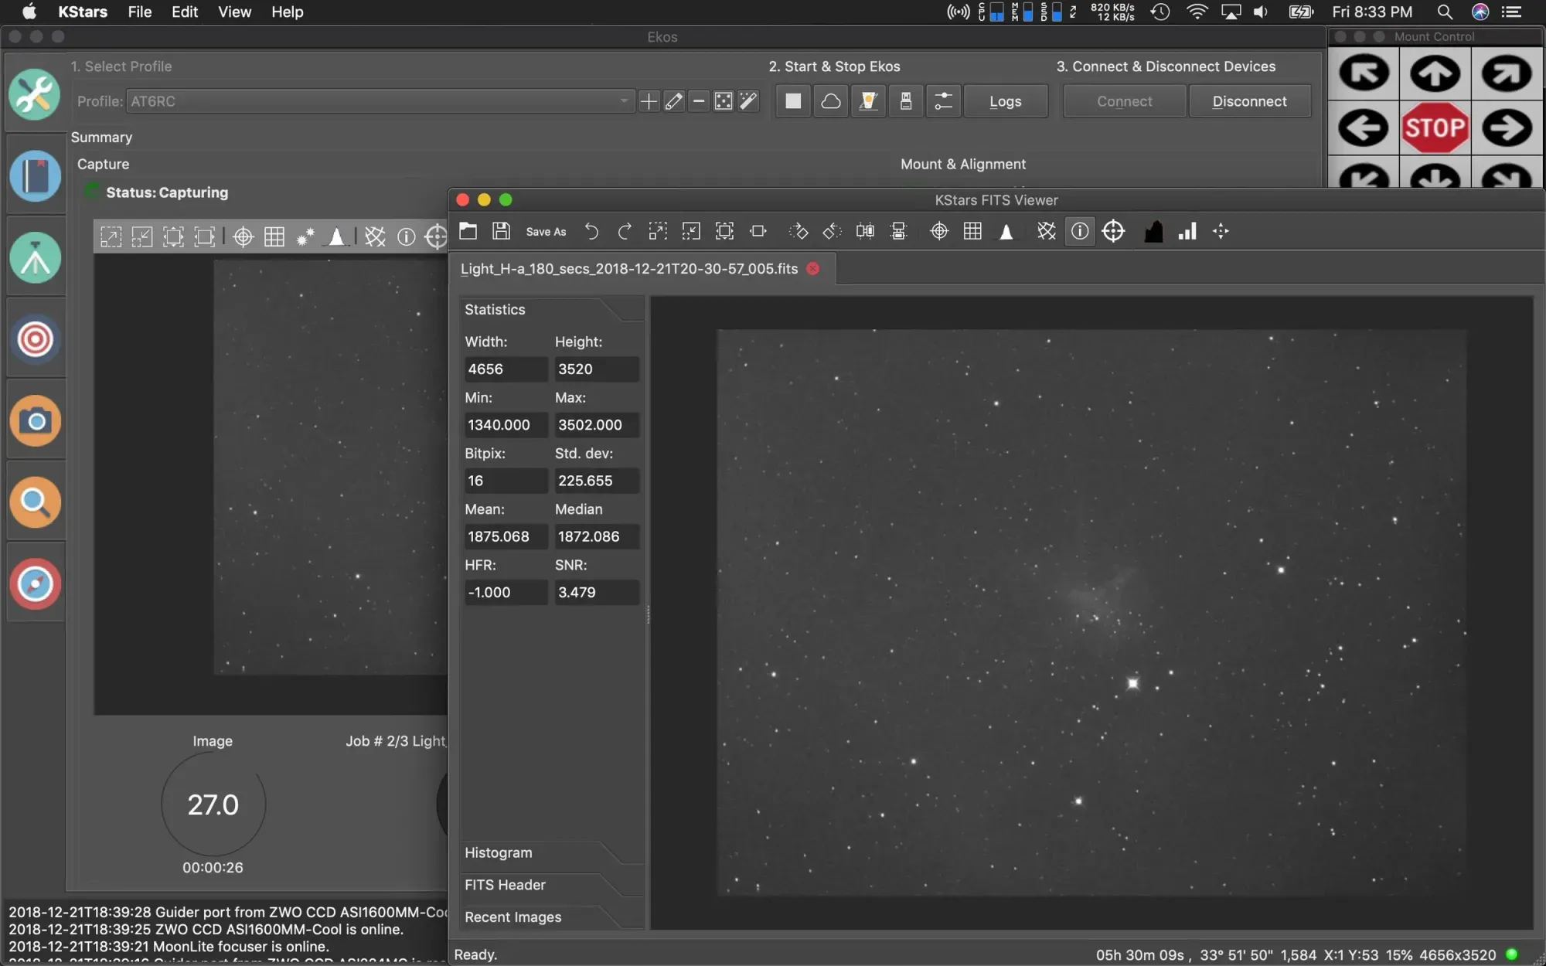Image resolution: width=1546 pixels, height=966 pixels.
Task: Open the AT6RC profile dropdown
Action: [x=379, y=101]
